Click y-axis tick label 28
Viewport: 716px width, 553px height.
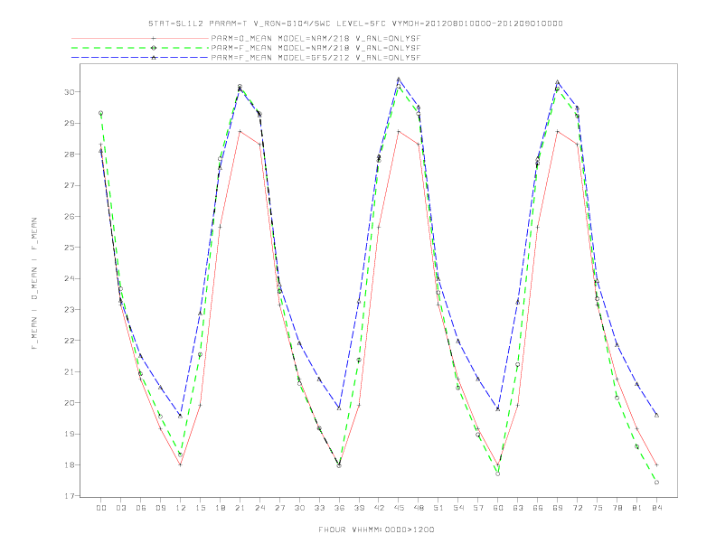tap(70, 155)
